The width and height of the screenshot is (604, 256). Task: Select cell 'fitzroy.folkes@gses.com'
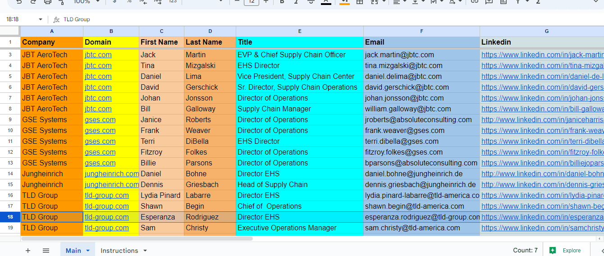pyautogui.click(x=421, y=152)
